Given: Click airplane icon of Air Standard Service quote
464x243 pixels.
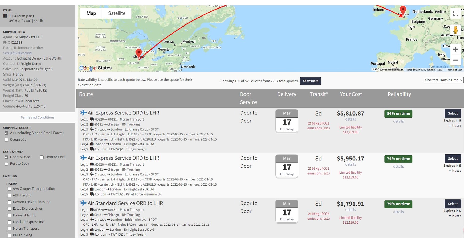Looking at the screenshot, I should [84, 203].
